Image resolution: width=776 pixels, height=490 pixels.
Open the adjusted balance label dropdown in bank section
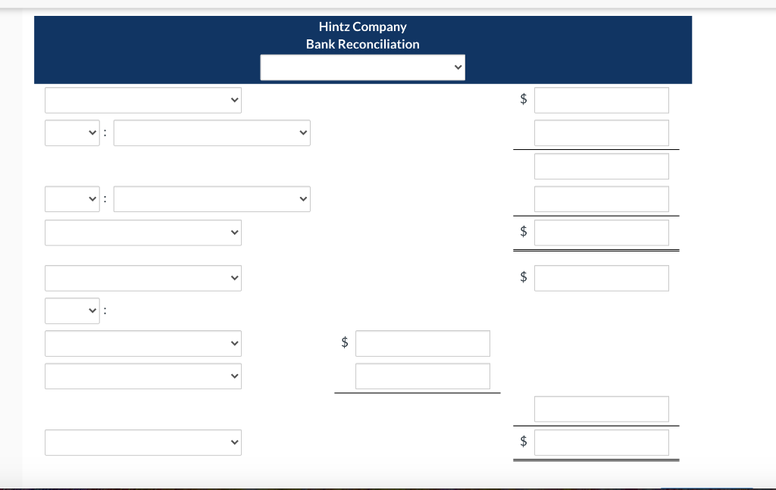click(x=142, y=233)
